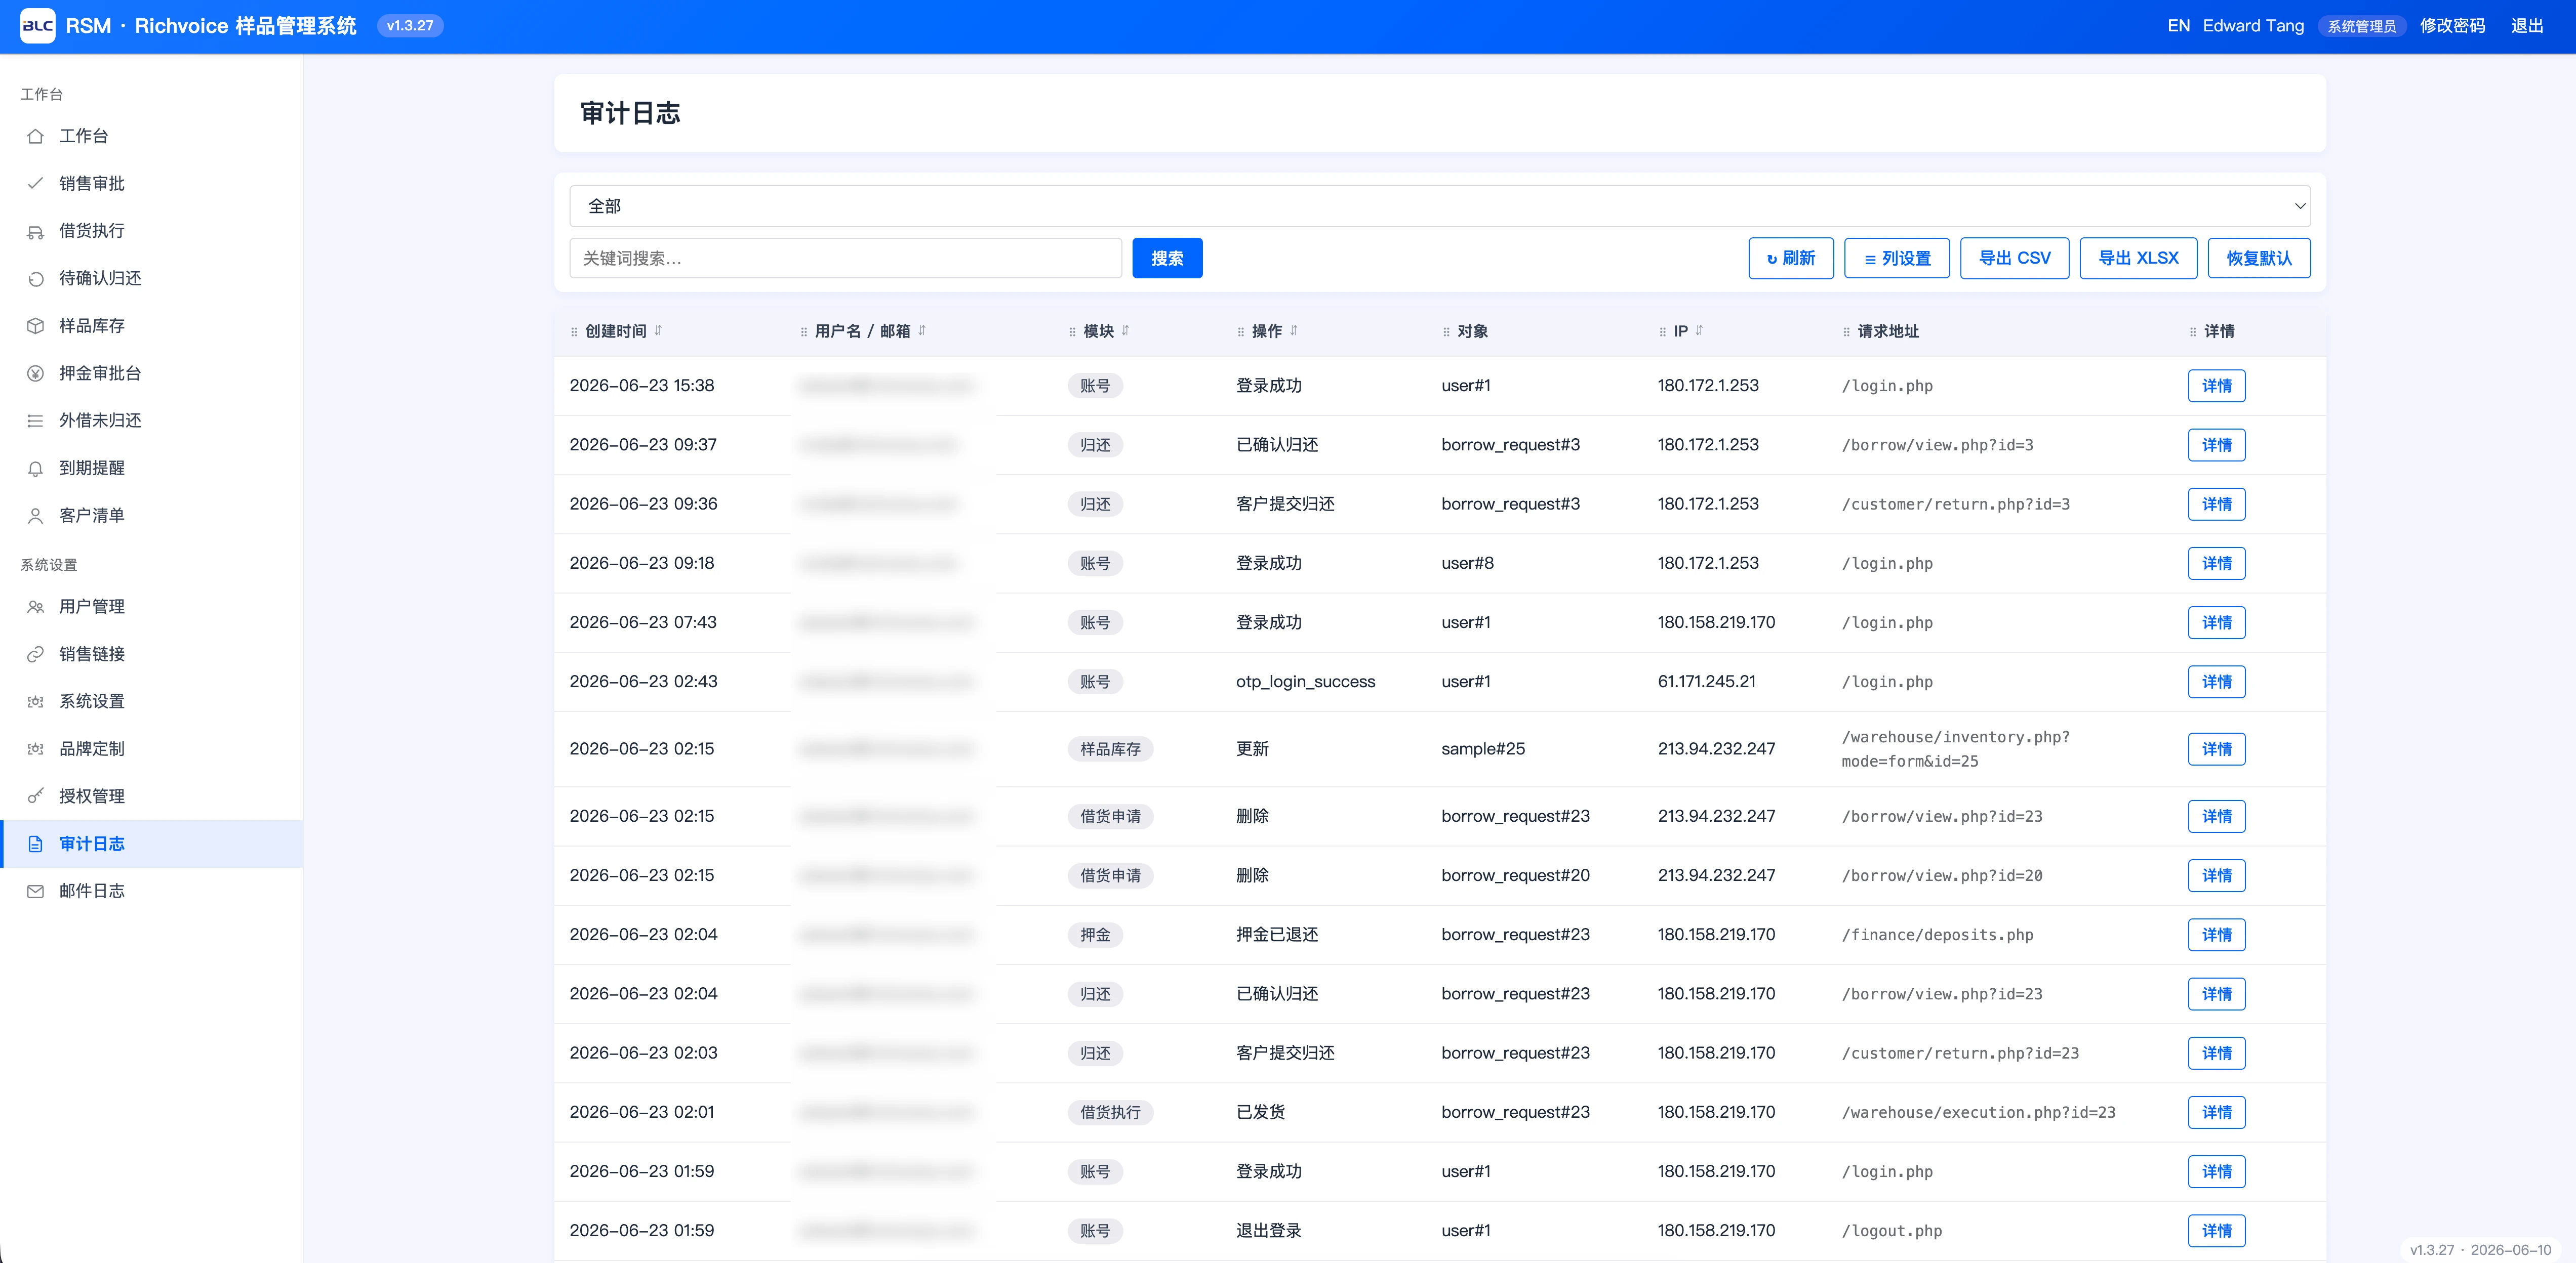Export the log via 导出 CSV
Screen dimensions: 2576x1263
2014,258
